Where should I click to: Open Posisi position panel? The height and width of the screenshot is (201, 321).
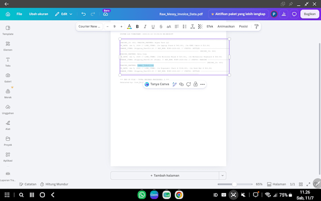tap(244, 26)
